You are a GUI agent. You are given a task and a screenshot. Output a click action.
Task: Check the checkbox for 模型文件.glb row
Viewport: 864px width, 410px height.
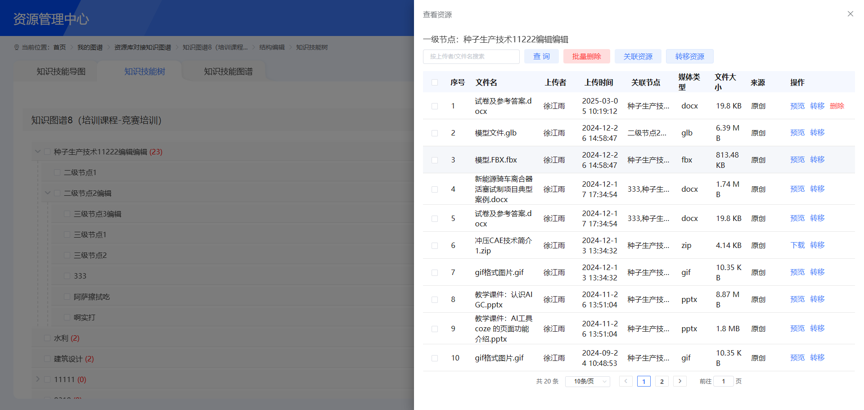[x=435, y=132]
